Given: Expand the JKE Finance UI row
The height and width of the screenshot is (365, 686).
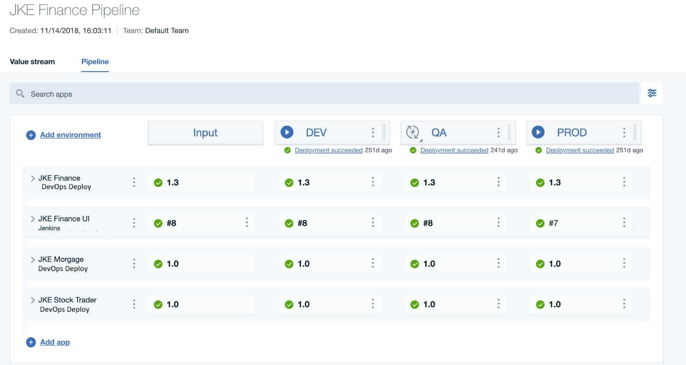Looking at the screenshot, I should point(33,219).
